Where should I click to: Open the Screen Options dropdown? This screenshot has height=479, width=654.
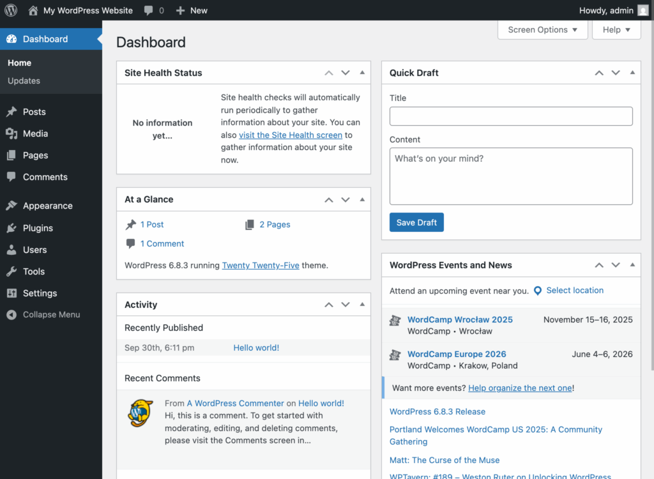click(542, 29)
